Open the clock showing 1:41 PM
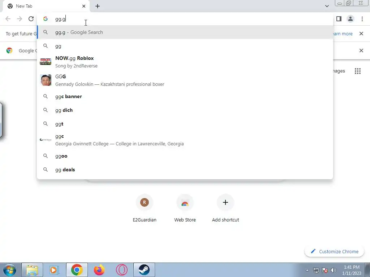 352,270
